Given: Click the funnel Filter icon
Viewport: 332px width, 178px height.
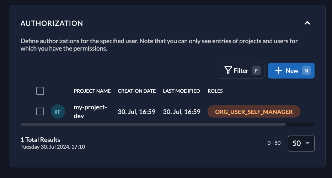Looking at the screenshot, I should (228, 70).
